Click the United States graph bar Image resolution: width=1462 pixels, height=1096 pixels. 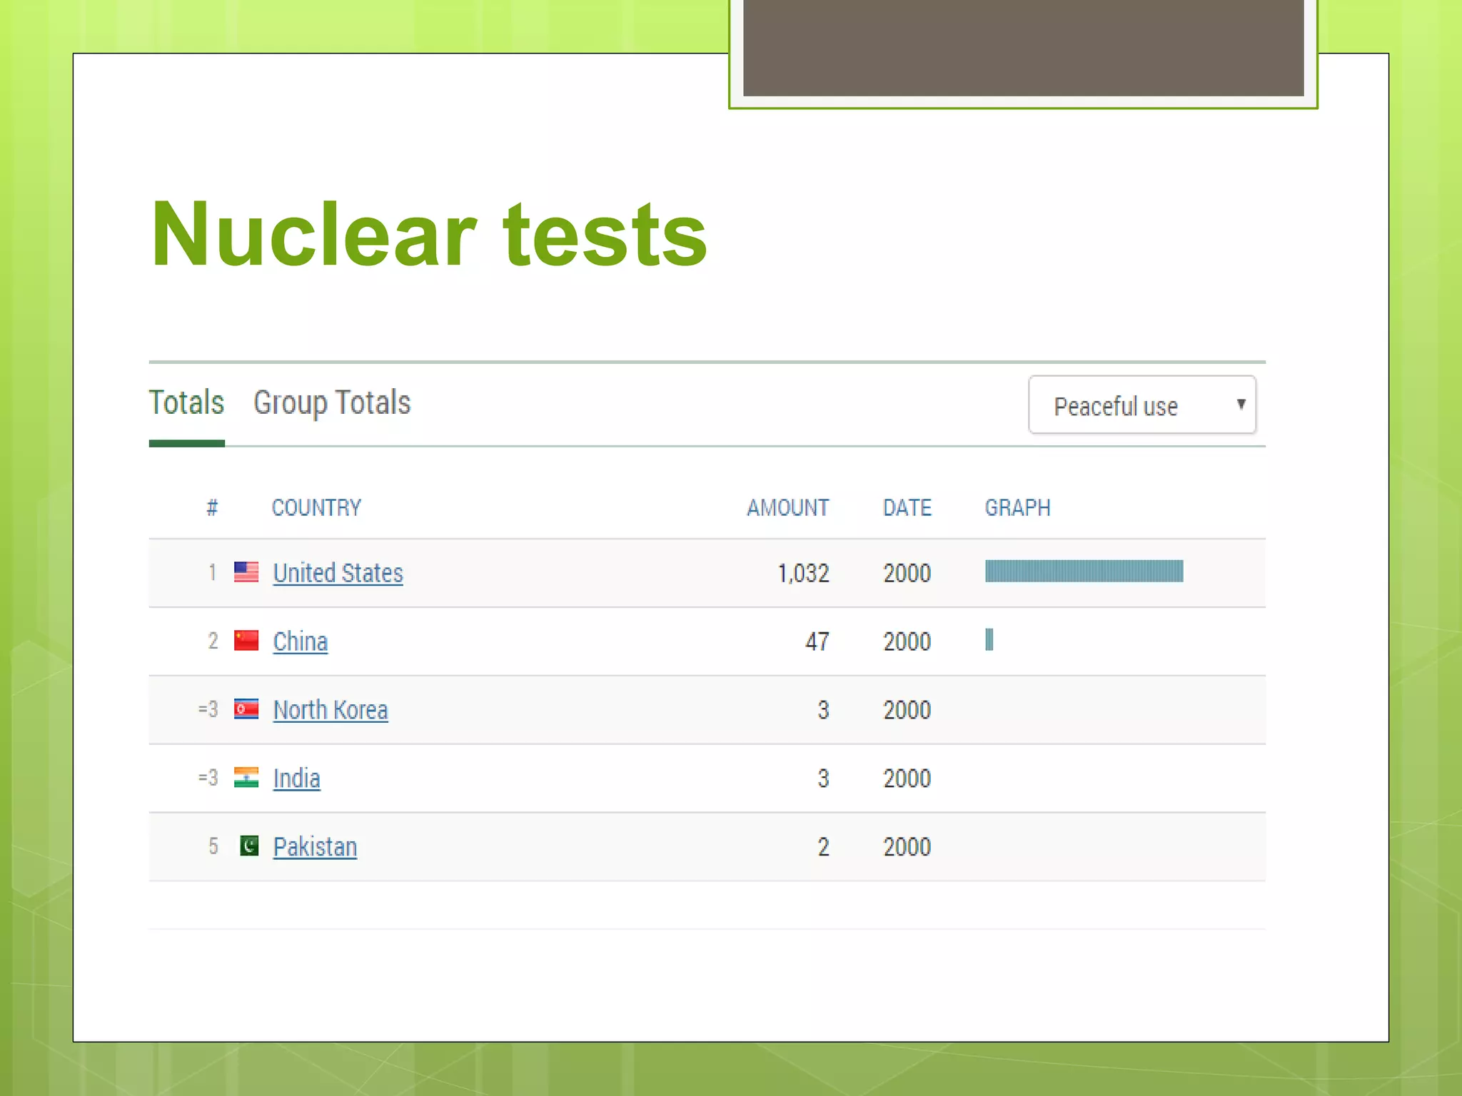[x=1084, y=571]
